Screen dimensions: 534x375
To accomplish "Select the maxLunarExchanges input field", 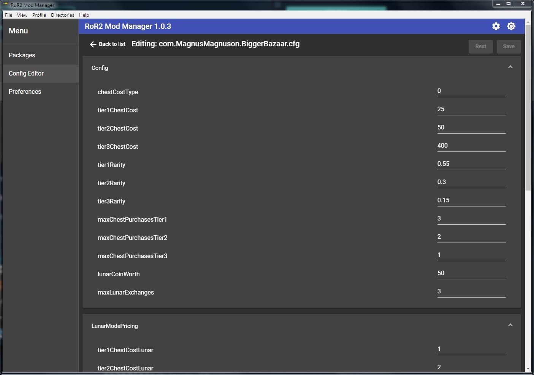I will tap(471, 291).
